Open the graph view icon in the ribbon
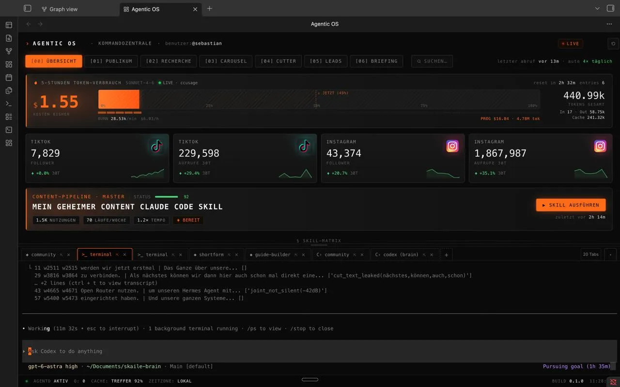The height and width of the screenshot is (387, 620). (x=9, y=51)
